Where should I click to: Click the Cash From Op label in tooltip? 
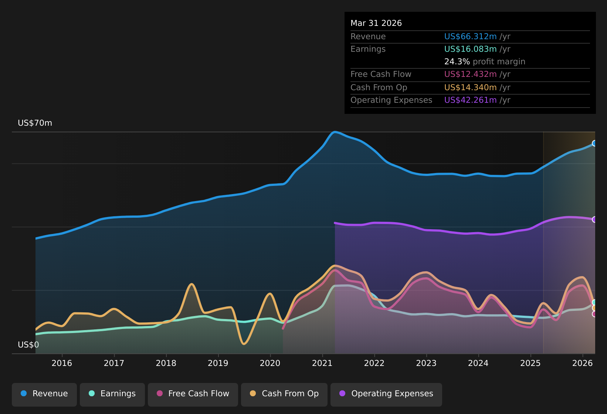click(379, 88)
